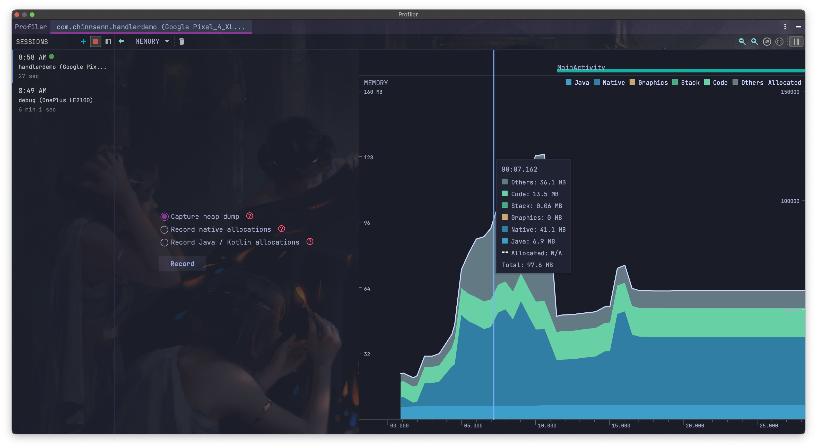Pause live memory tracking
Screen dimensions: 817x448
(796, 41)
